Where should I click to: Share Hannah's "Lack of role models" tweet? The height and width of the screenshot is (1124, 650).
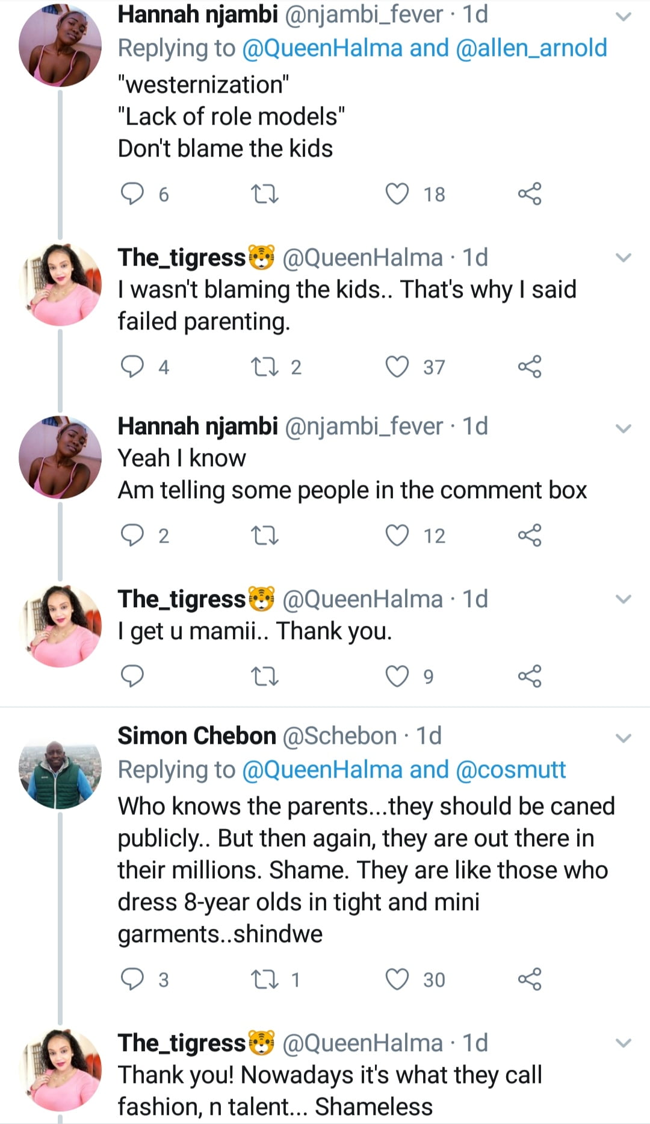tap(530, 194)
